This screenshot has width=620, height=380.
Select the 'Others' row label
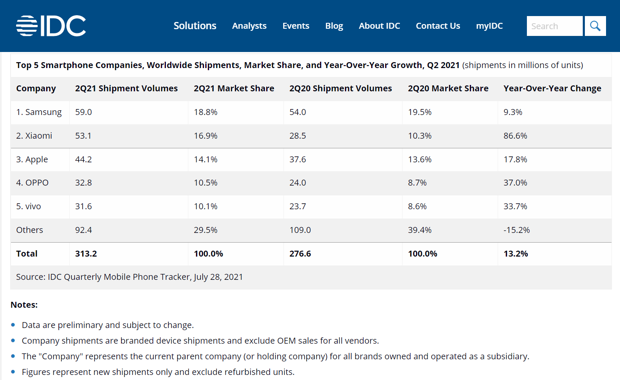tap(30, 230)
